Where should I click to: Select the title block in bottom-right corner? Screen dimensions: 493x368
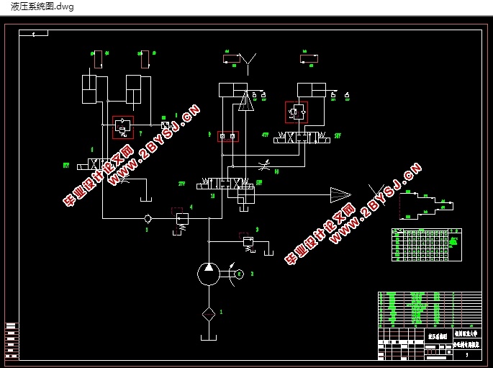point(429,325)
